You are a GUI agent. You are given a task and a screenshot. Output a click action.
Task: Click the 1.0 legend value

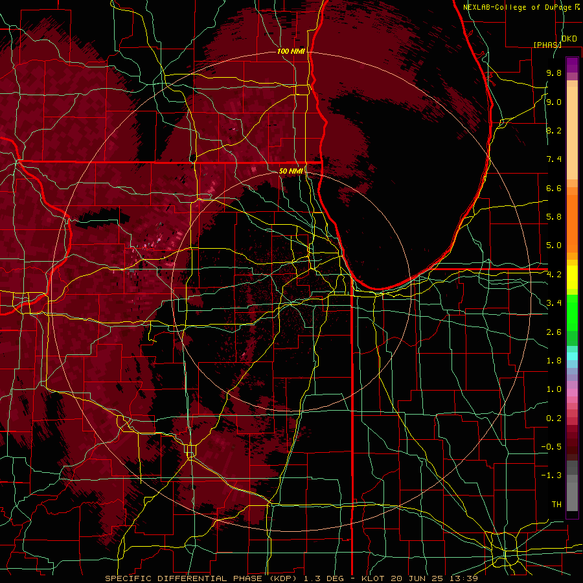pyautogui.click(x=554, y=389)
